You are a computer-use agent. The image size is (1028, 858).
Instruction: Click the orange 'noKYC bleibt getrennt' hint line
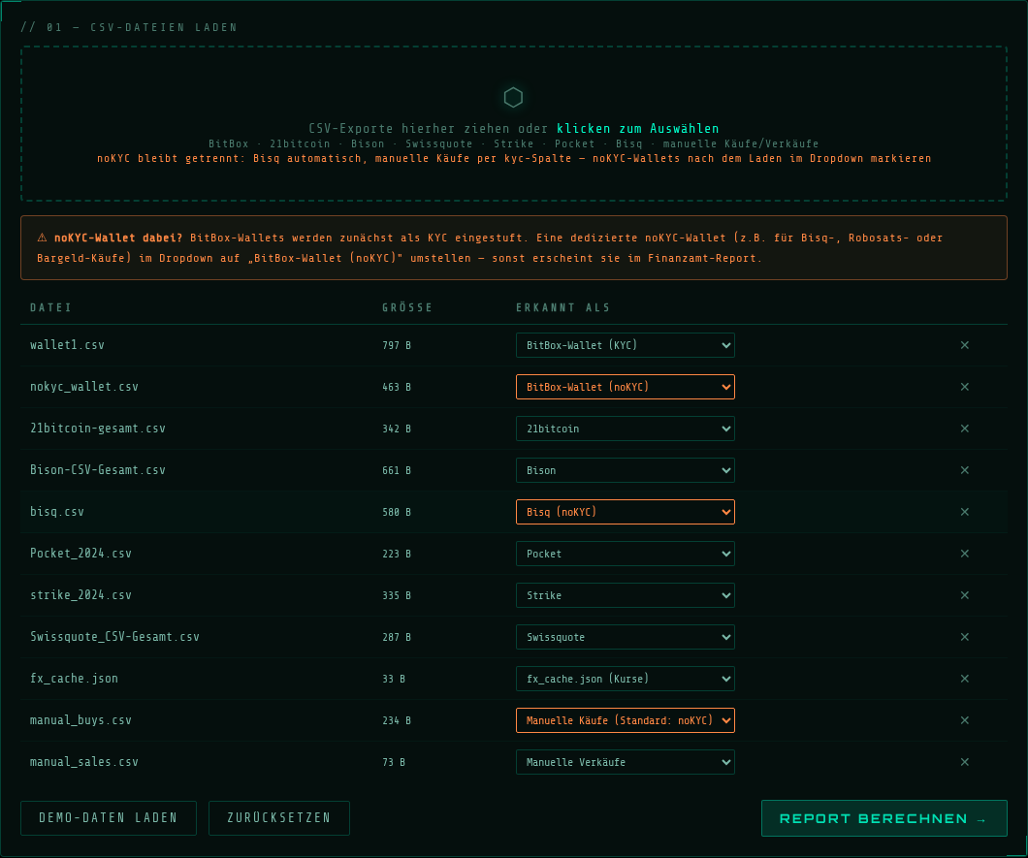514,159
